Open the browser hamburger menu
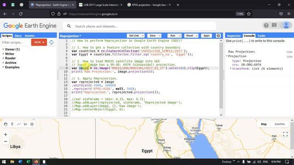This screenshot has height=165, width=294. (x=289, y=14)
